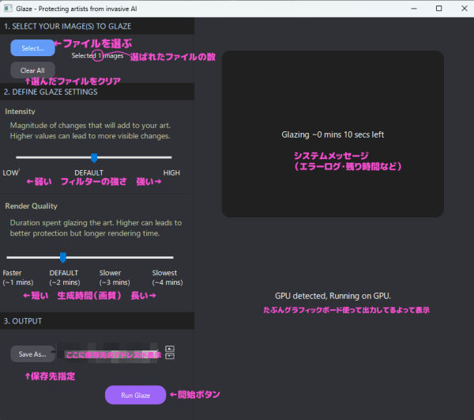Screen dimensions: 474x420
Task: Click the '2. DEFINE GLAZE SETTINGS' header
Action: coord(51,92)
